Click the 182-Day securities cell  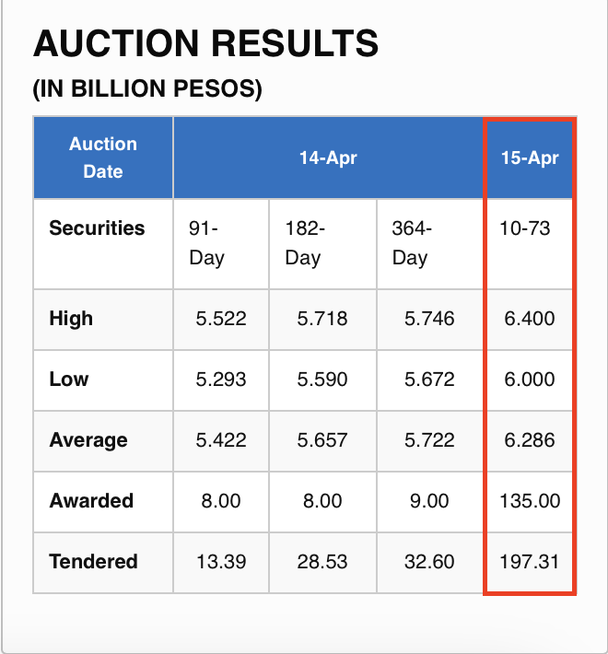[305, 243]
